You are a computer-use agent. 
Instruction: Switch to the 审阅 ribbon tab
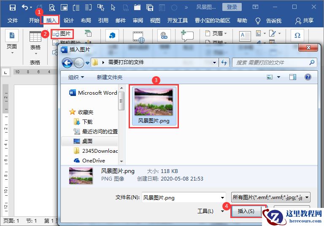click(138, 21)
